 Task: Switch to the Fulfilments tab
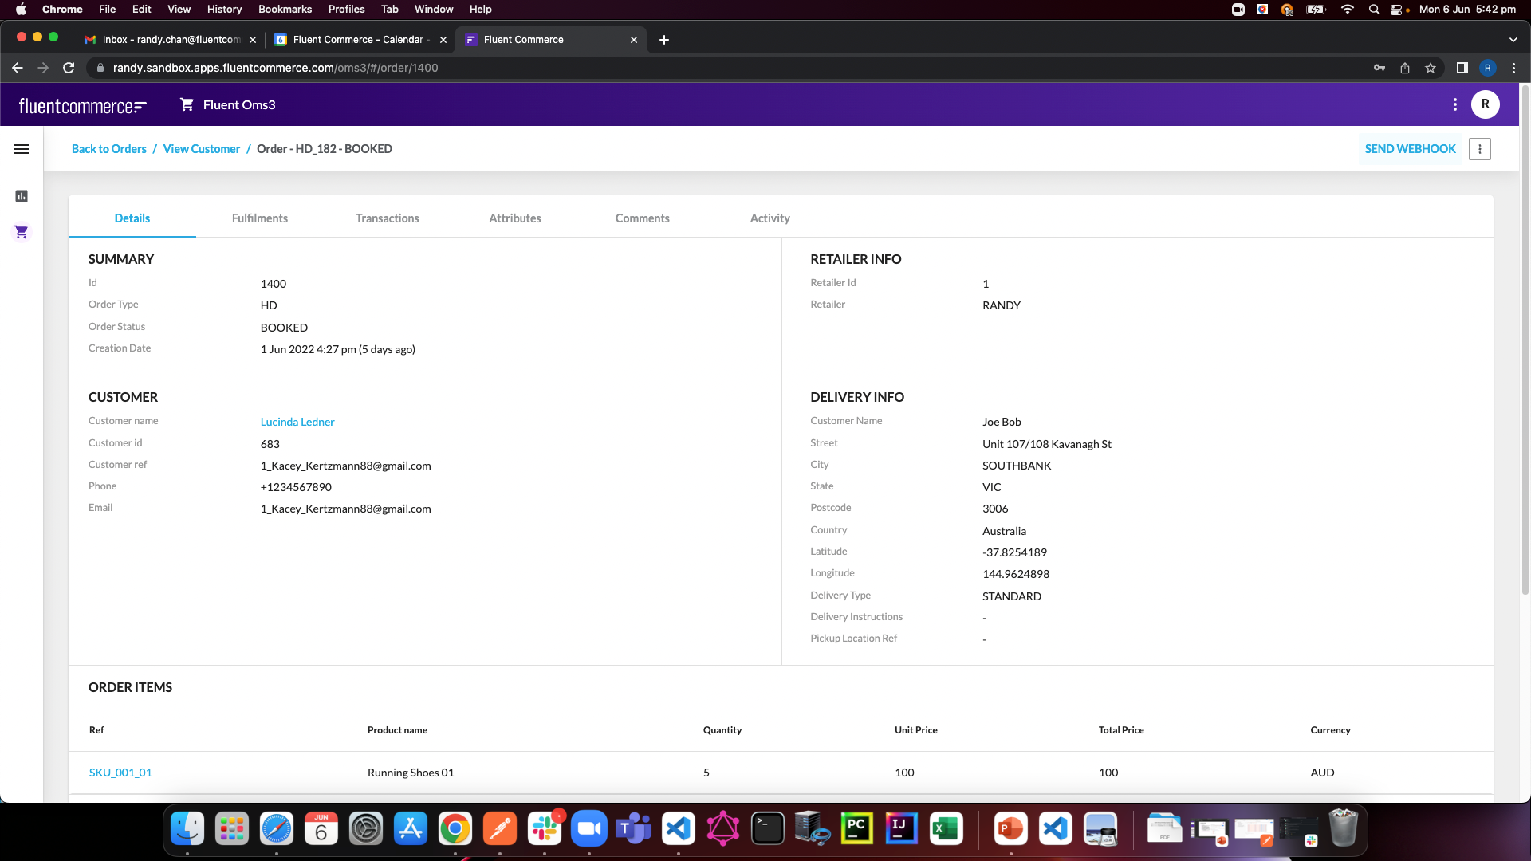click(260, 218)
